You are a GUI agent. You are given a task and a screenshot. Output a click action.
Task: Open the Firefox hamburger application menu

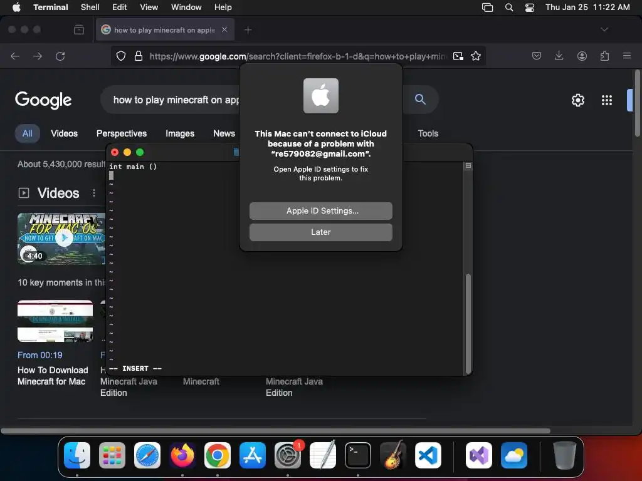click(627, 56)
